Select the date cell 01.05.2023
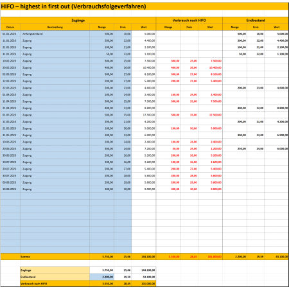 tap(10, 115)
